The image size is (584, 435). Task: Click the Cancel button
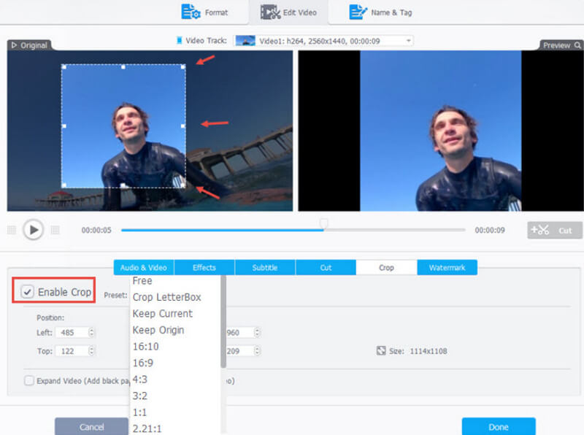pos(92,426)
